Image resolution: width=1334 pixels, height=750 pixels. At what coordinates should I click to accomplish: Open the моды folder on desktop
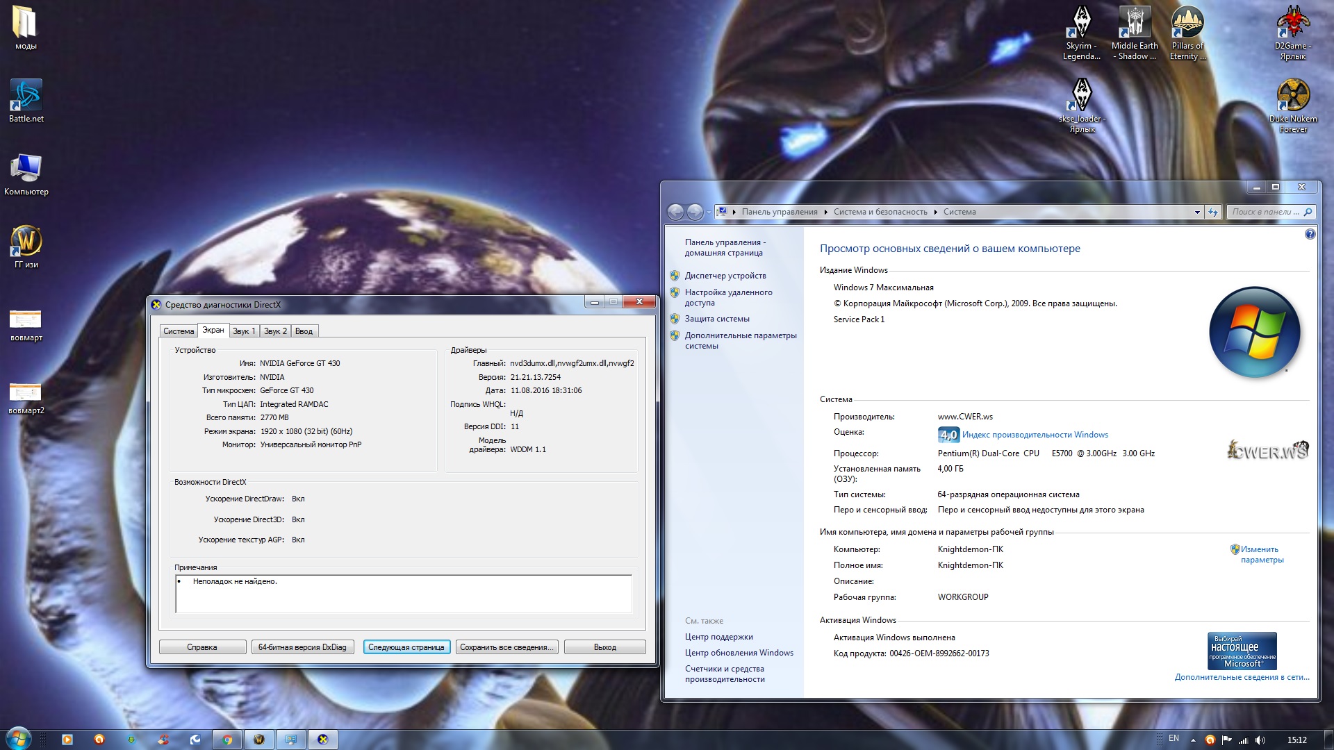click(x=26, y=28)
